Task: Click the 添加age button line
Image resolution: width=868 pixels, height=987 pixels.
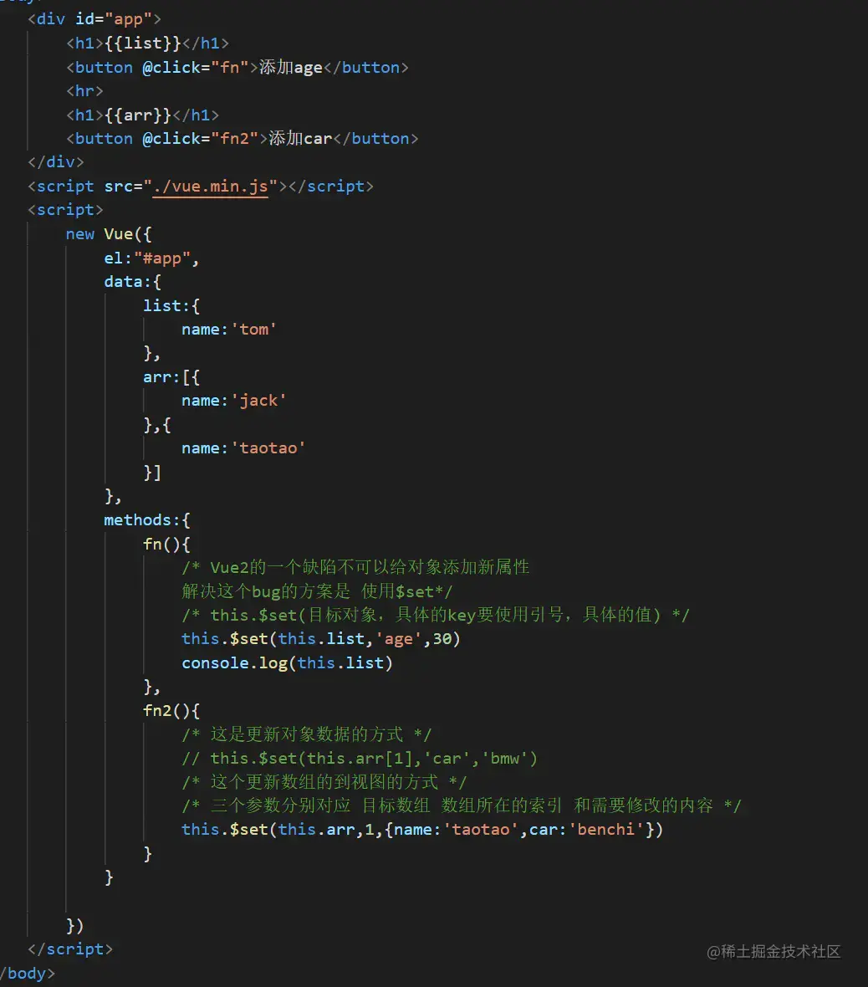Action: coord(237,68)
